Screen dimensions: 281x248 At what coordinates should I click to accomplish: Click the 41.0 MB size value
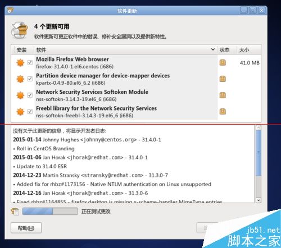pos(250,63)
